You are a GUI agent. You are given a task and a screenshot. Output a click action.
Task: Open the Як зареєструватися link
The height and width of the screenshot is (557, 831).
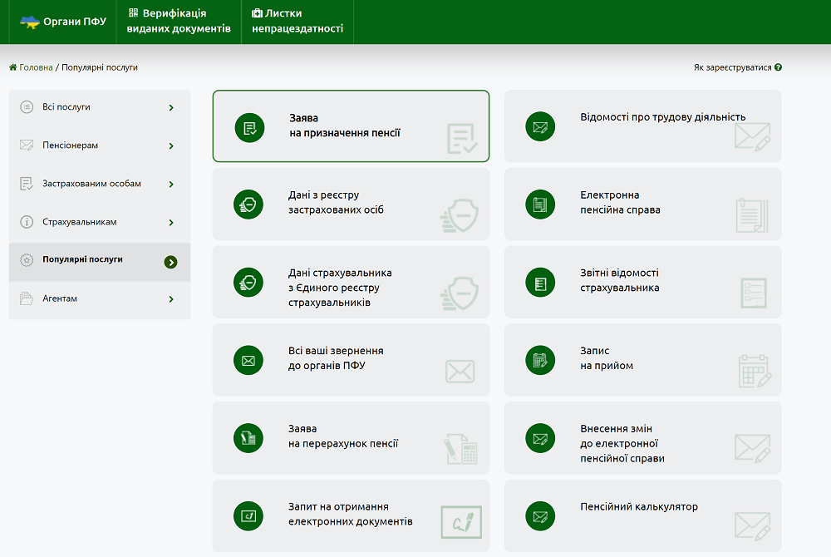pyautogui.click(x=732, y=67)
